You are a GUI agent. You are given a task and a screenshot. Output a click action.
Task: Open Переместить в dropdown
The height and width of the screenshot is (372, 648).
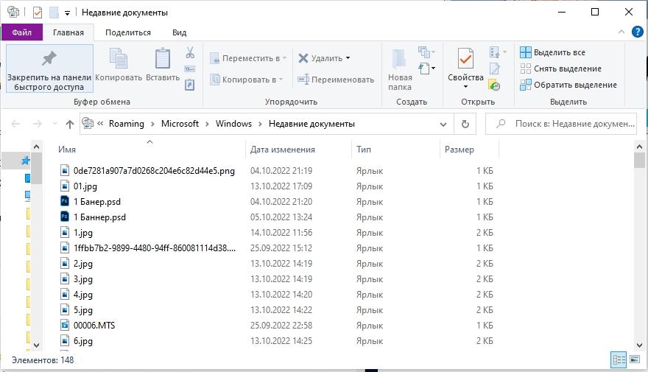pyautogui.click(x=248, y=58)
